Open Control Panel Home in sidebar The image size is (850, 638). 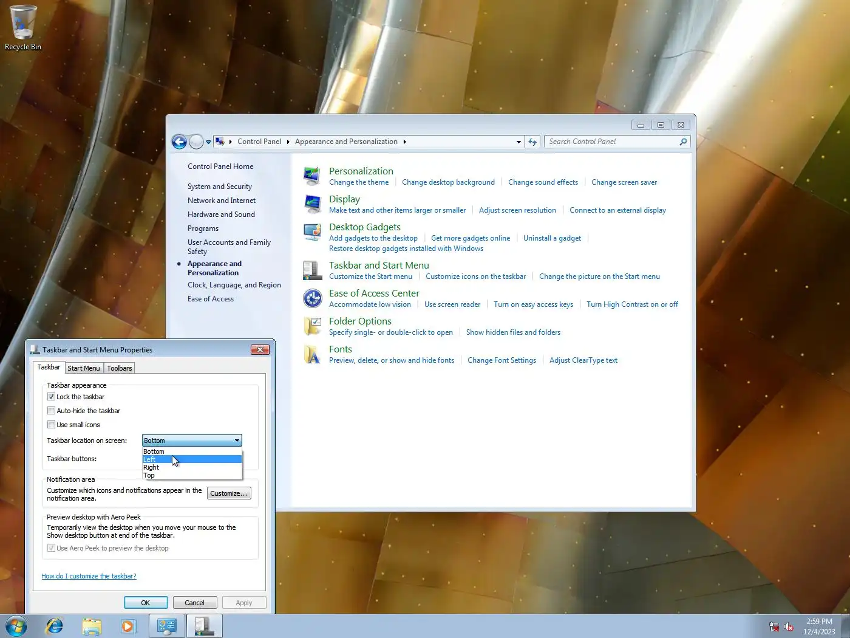220,166
